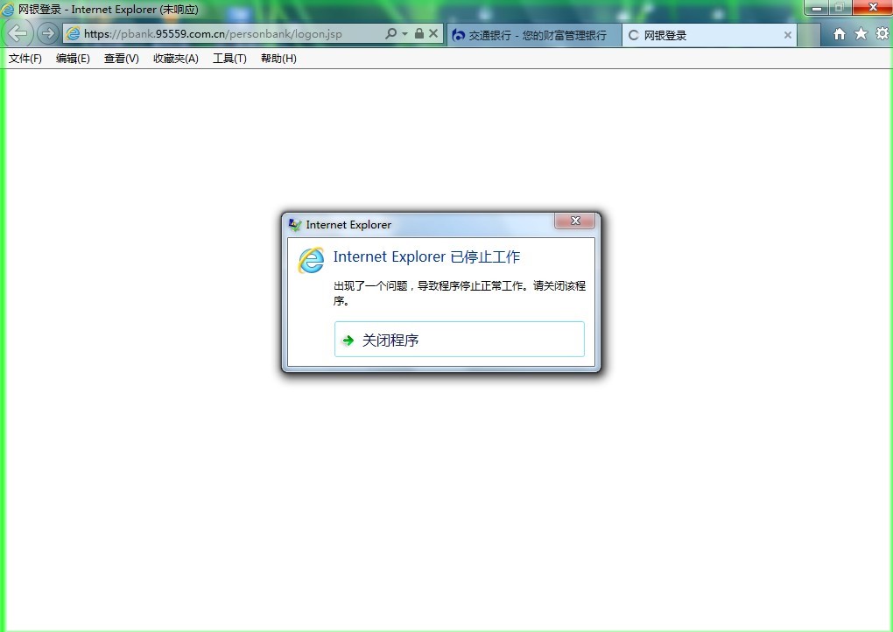Close the Internet Explorer error dialog
893x632 pixels.
coord(575,221)
